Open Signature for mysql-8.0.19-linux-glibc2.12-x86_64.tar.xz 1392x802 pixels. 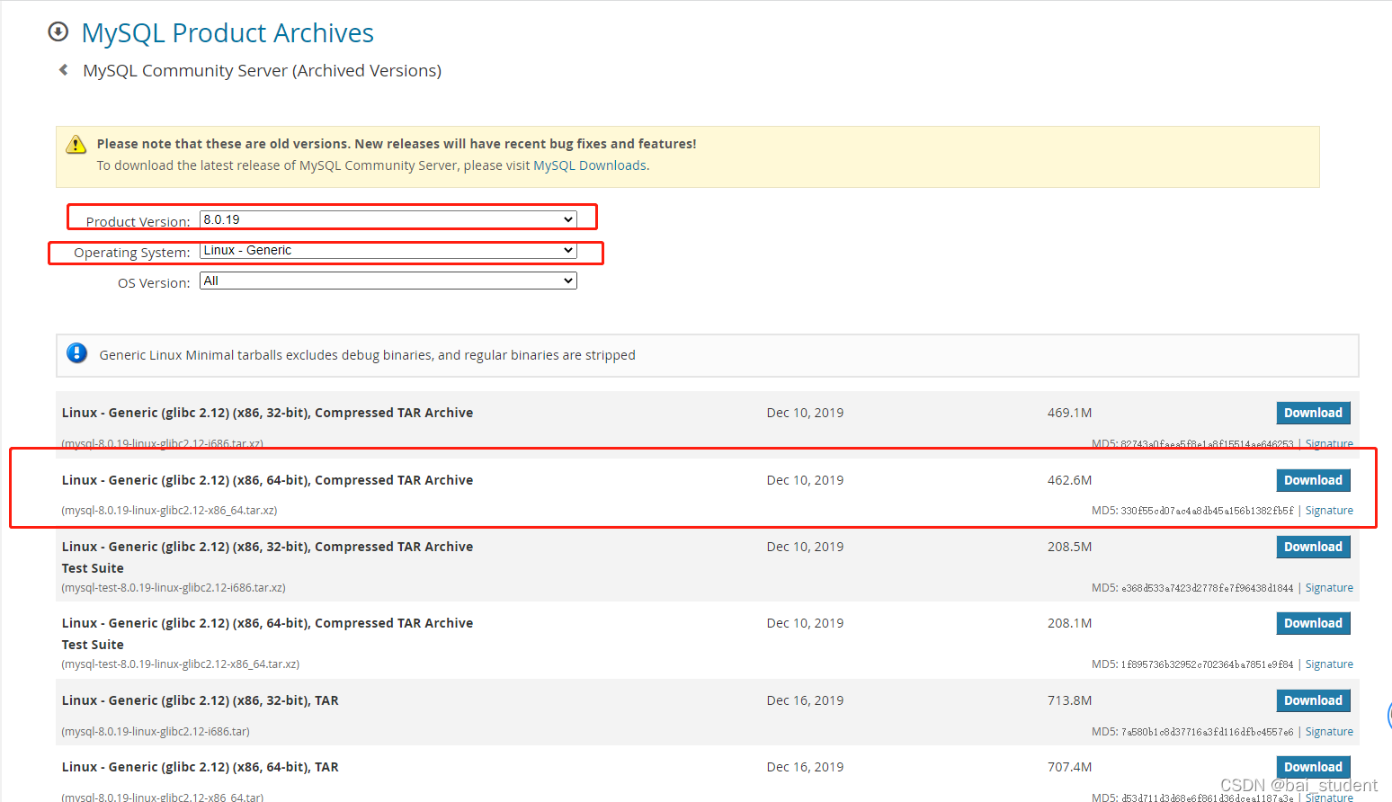tap(1329, 511)
